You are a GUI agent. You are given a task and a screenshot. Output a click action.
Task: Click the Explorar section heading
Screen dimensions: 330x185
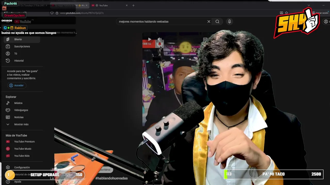(11, 97)
